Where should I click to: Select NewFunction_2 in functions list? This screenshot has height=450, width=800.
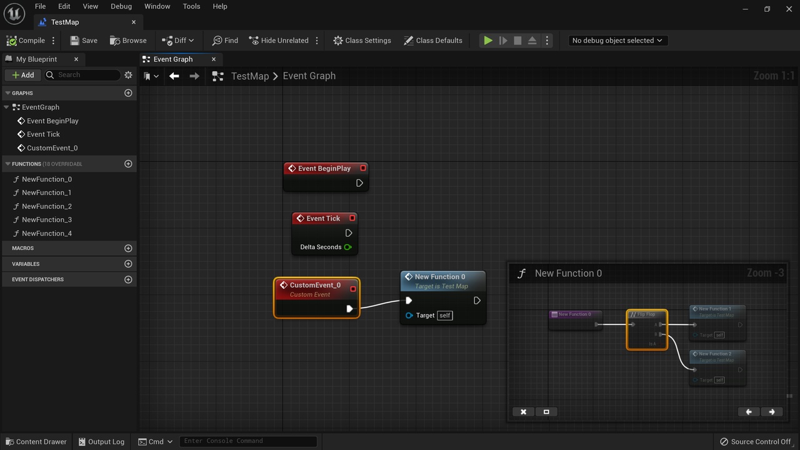(47, 206)
